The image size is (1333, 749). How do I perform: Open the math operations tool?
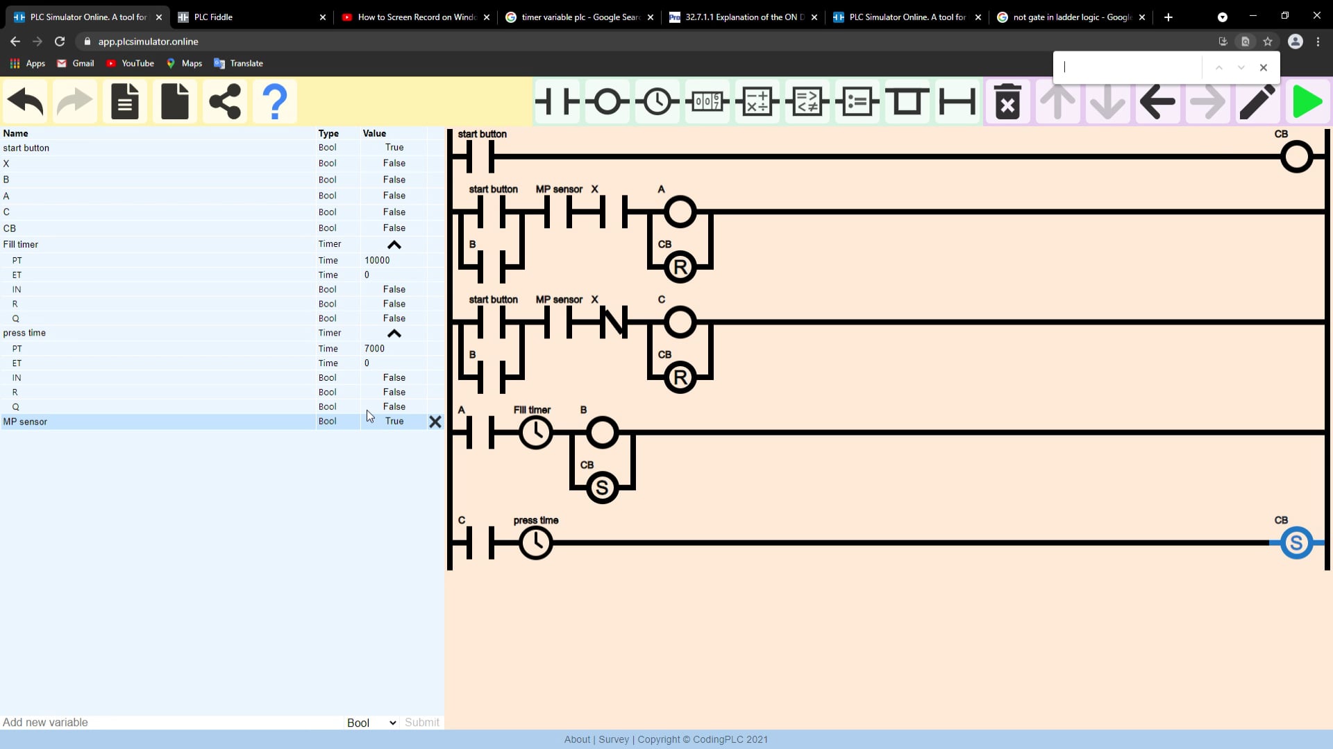757,101
